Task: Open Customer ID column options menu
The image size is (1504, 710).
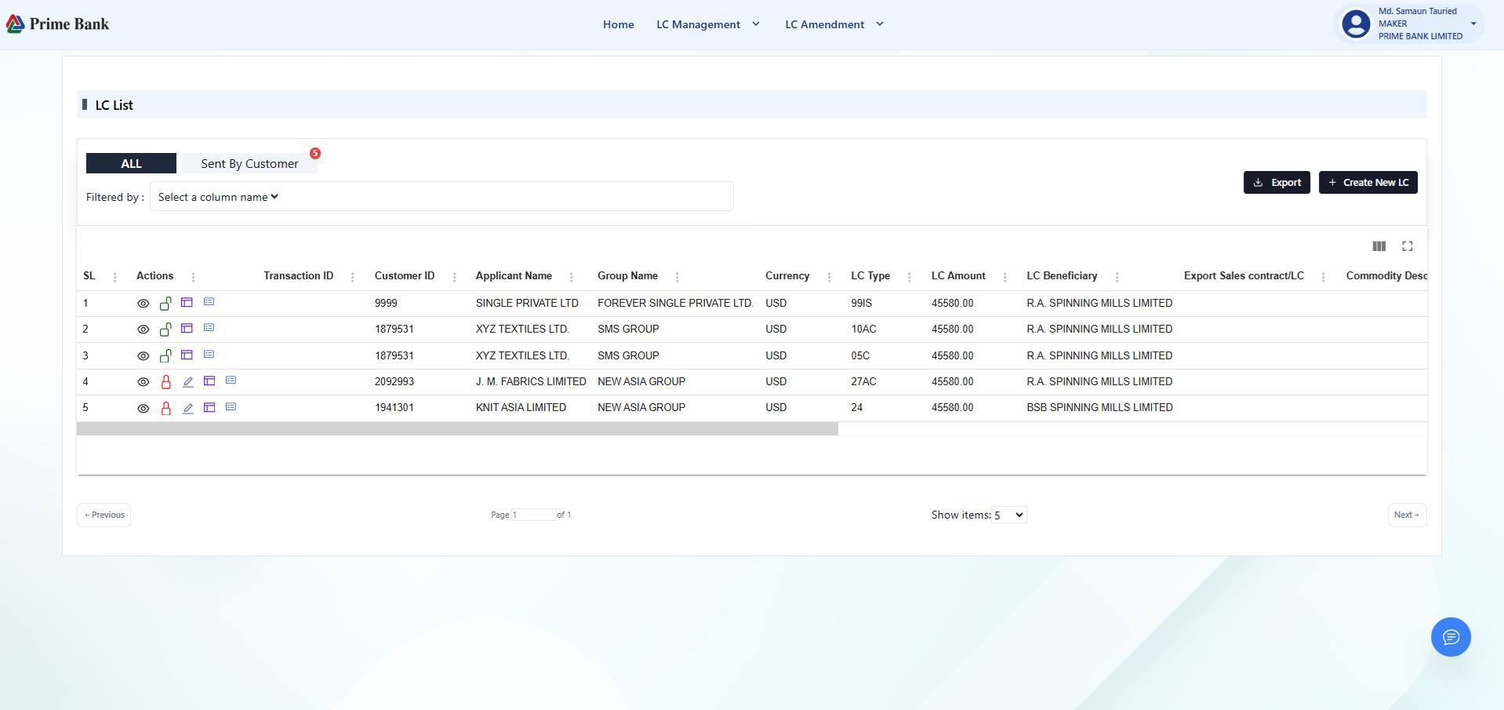Action: (x=454, y=277)
